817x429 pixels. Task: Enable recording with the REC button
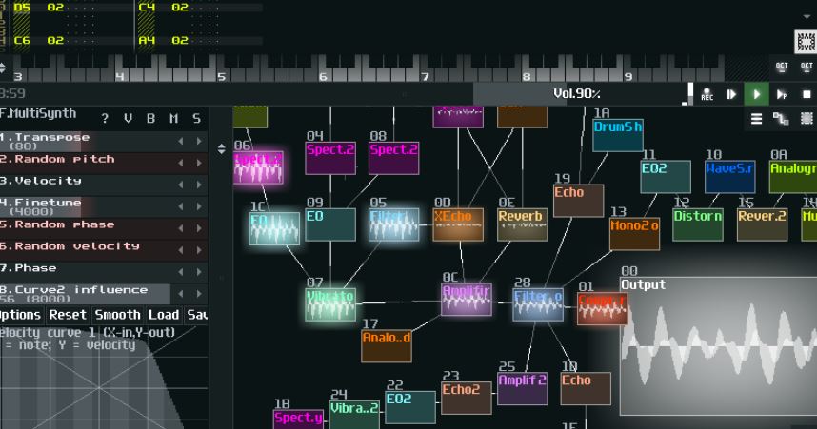click(x=707, y=94)
